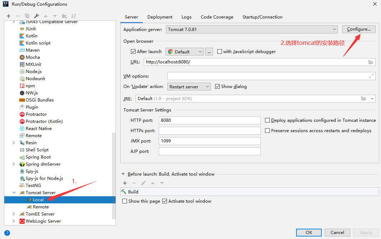381x239 pixels.
Task: Open the Application server dropdown
Action: pos(252,29)
